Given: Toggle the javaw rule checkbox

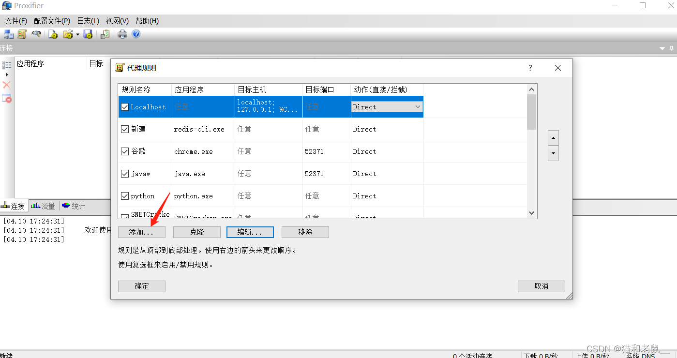Looking at the screenshot, I should tap(125, 174).
